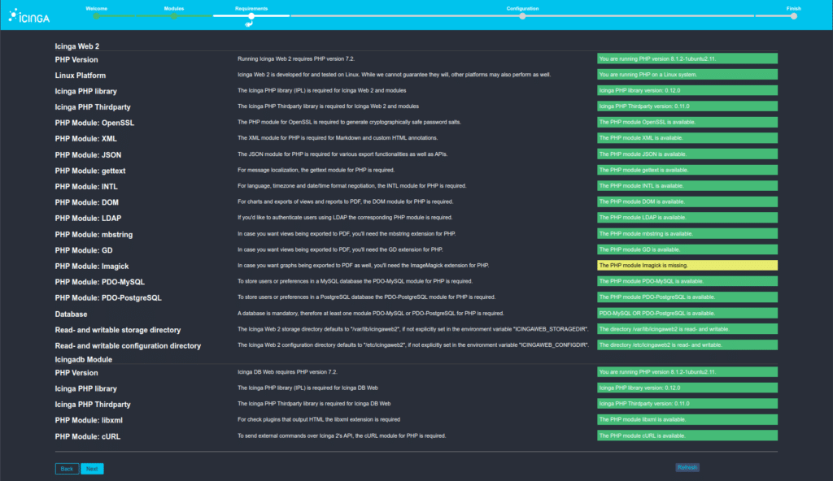
Task: Click the running on a Linux system status
Action: (x=687, y=74)
